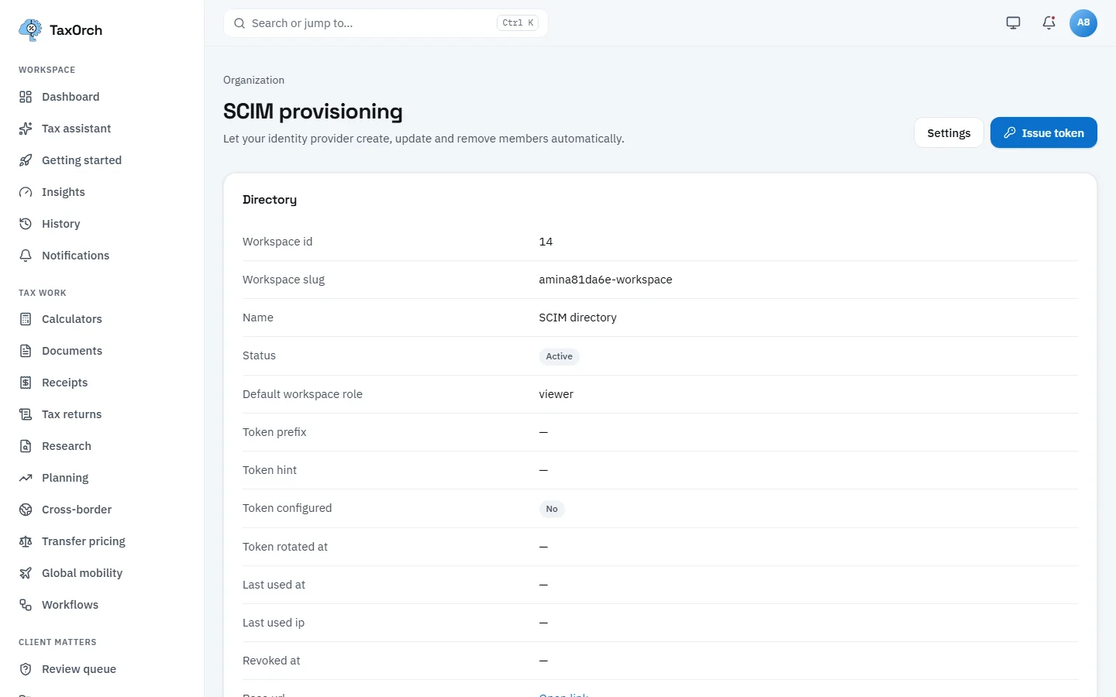Click the TaxOrch logo icon

pos(30,30)
